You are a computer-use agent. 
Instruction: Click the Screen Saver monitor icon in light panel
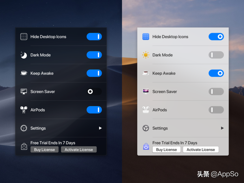coord(146,91)
